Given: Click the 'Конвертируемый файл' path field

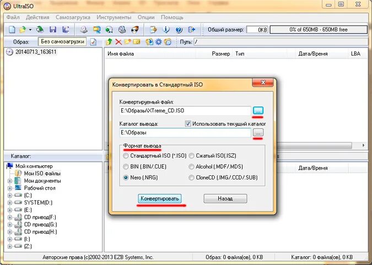Looking at the screenshot, I should click(x=185, y=111).
